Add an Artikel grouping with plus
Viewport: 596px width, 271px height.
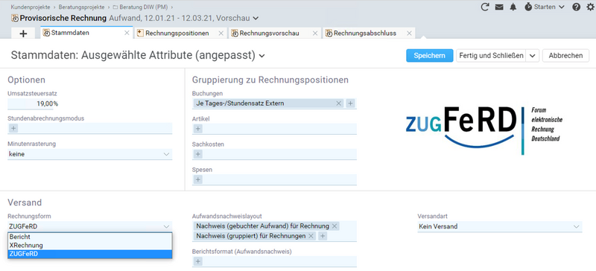(x=197, y=129)
